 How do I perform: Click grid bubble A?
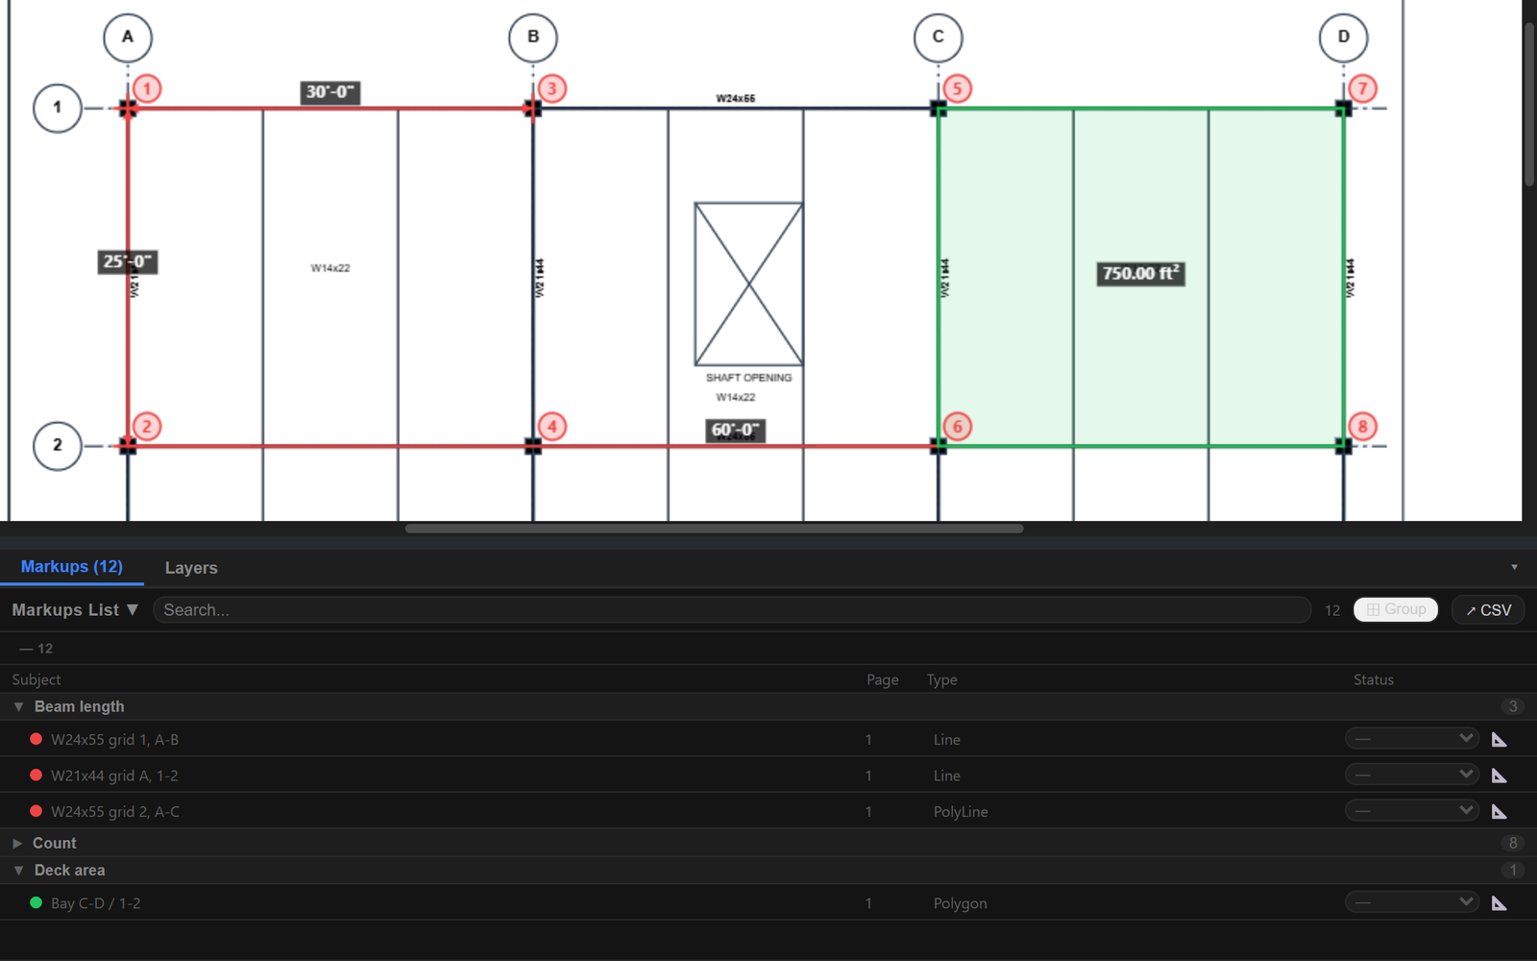pos(128,37)
